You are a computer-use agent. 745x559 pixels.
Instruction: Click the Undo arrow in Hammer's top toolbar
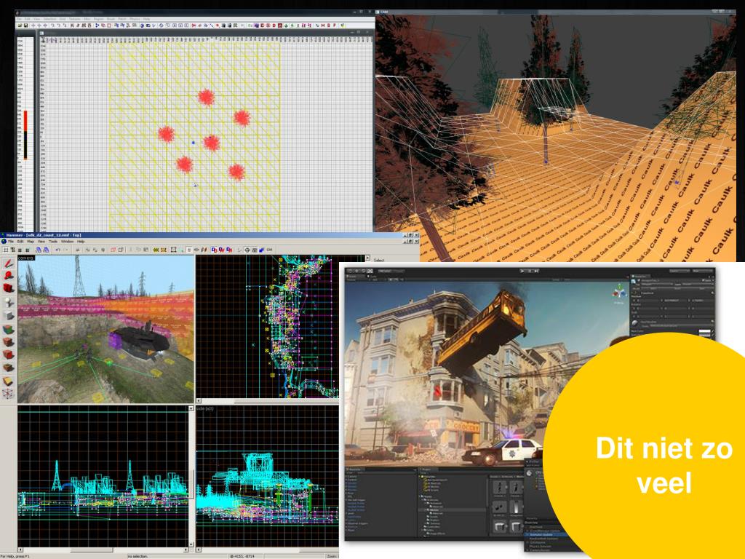[58, 250]
